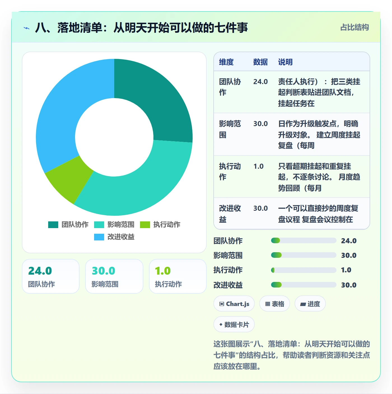Toggle 团队协作 legend item in chart
The height and width of the screenshot is (394, 392).
68,224
